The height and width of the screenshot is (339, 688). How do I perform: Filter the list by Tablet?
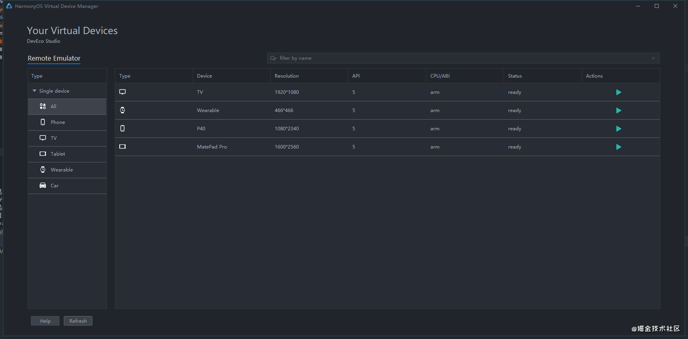pos(67,154)
